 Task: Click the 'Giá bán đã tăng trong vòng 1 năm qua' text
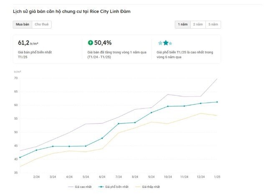pos(117,52)
